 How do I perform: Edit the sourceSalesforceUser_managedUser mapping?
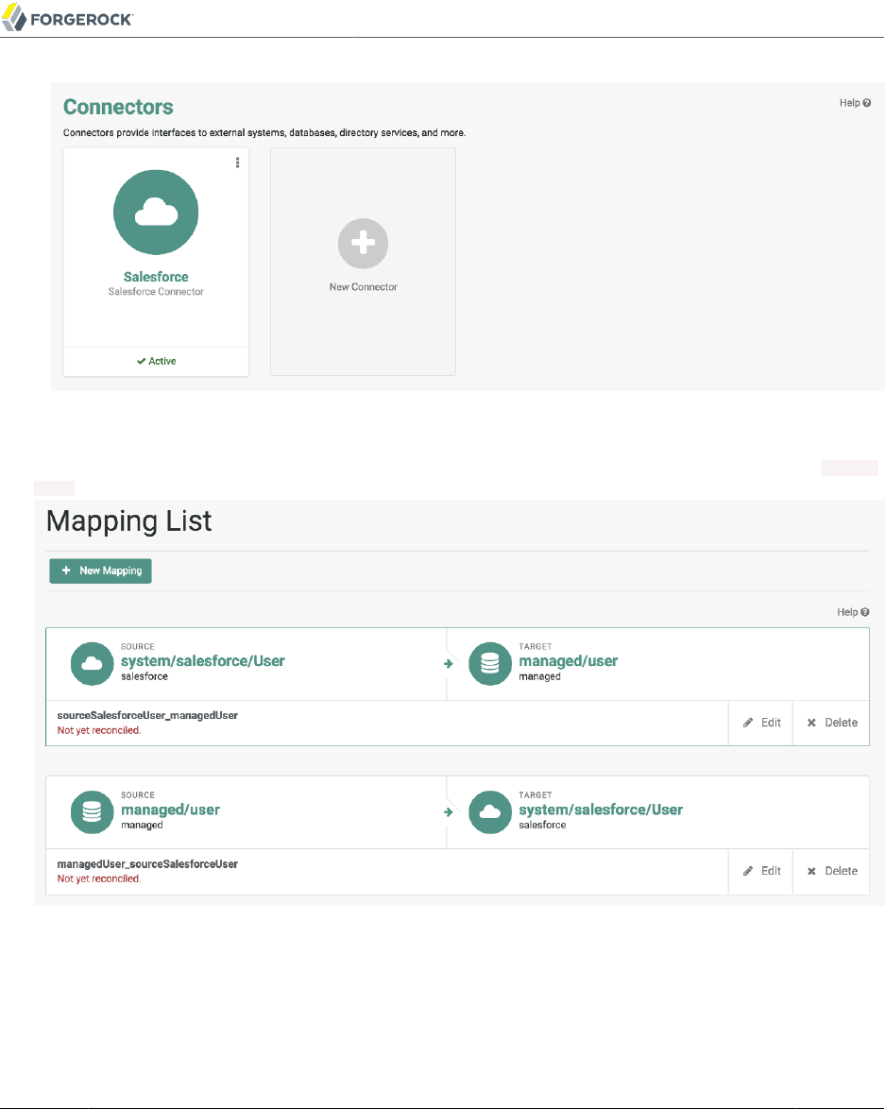pyautogui.click(x=761, y=722)
